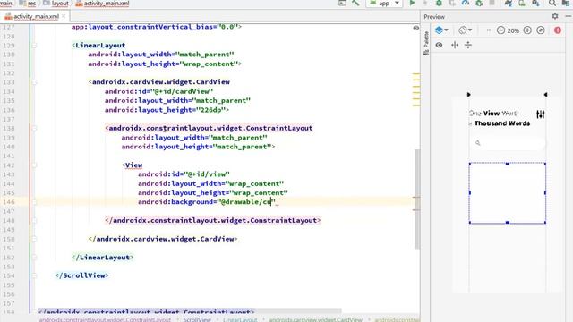Screen dimensions: 573x322
Task: Click the hammer Make Project icon
Action: point(355,3)
